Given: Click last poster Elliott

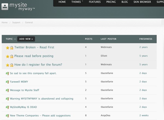Looking at the screenshot, I should (104, 56).
